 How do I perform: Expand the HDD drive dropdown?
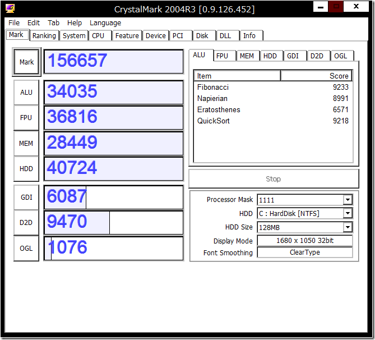click(348, 213)
